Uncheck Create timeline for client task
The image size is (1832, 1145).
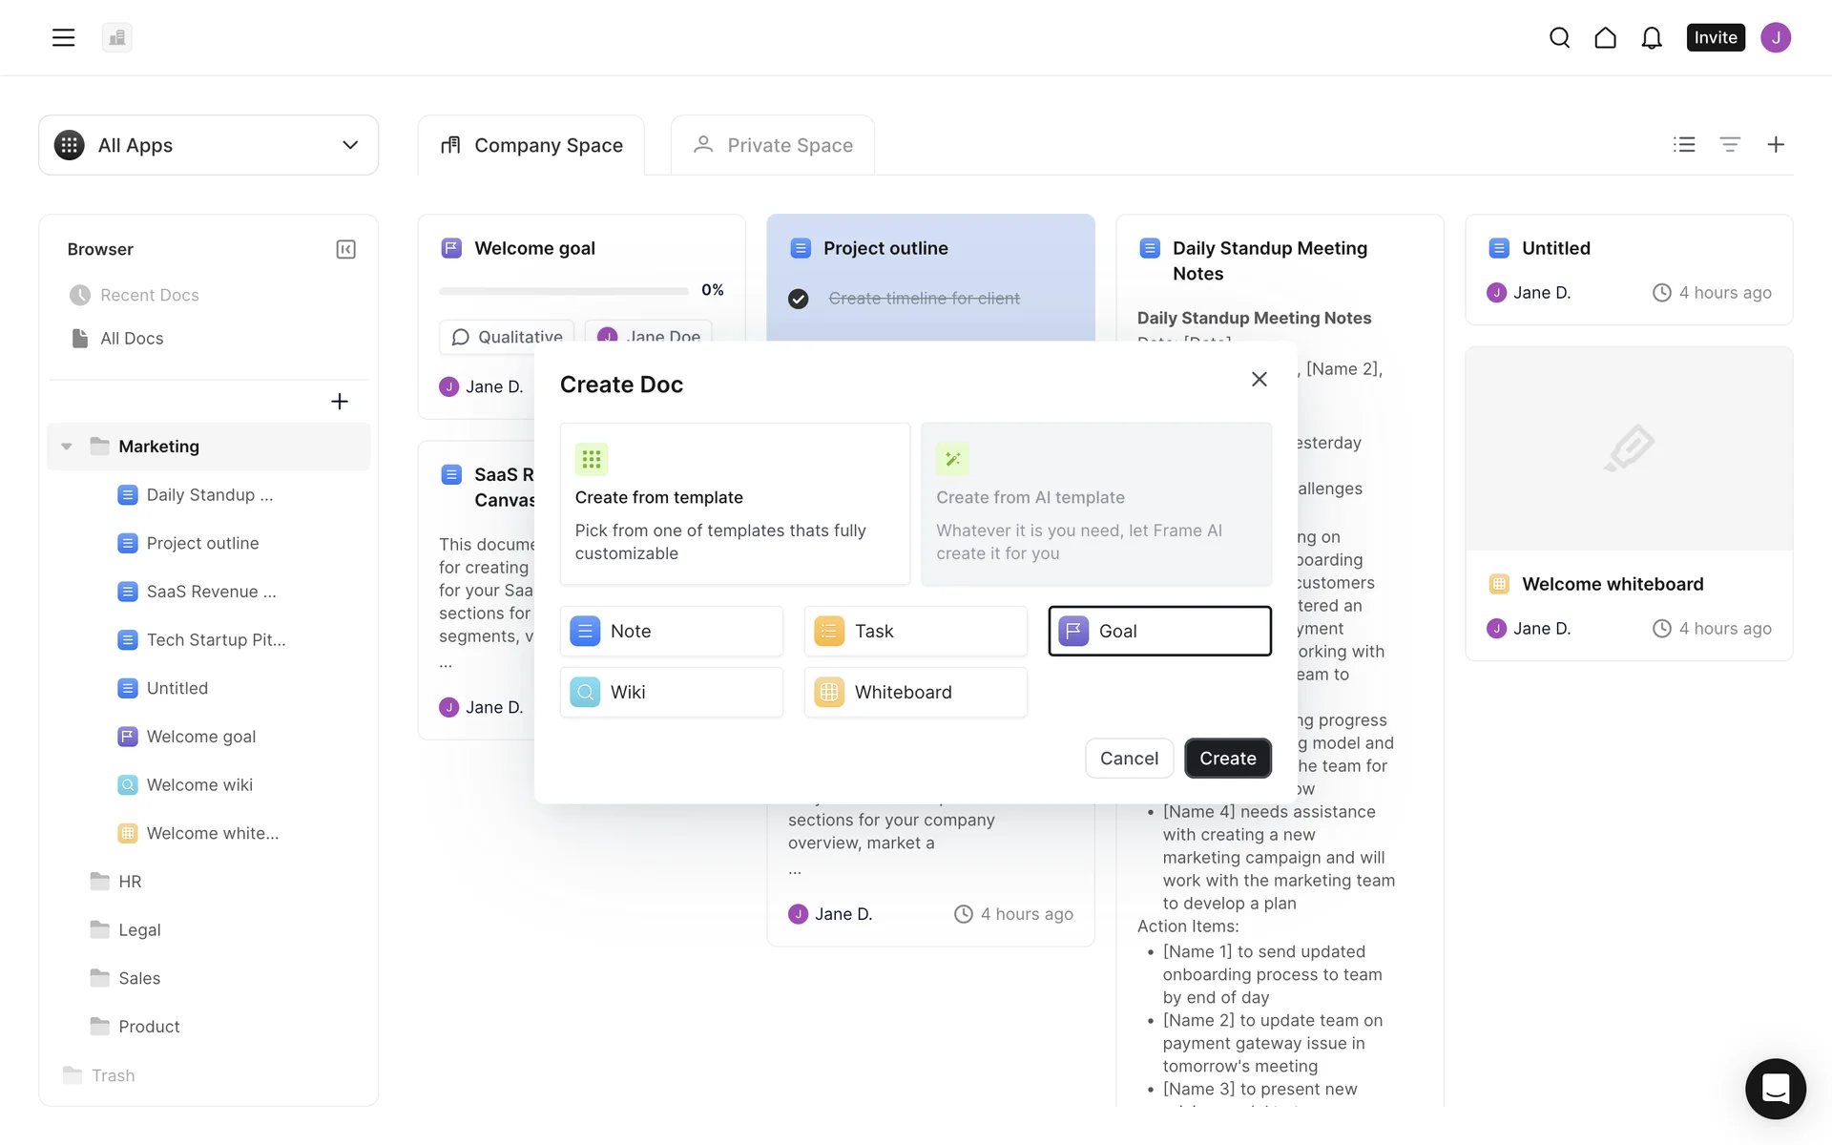(x=799, y=299)
